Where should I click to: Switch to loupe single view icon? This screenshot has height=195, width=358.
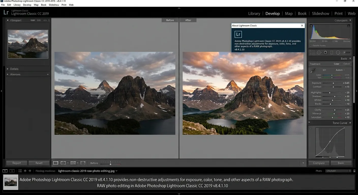pyautogui.click(x=56, y=163)
